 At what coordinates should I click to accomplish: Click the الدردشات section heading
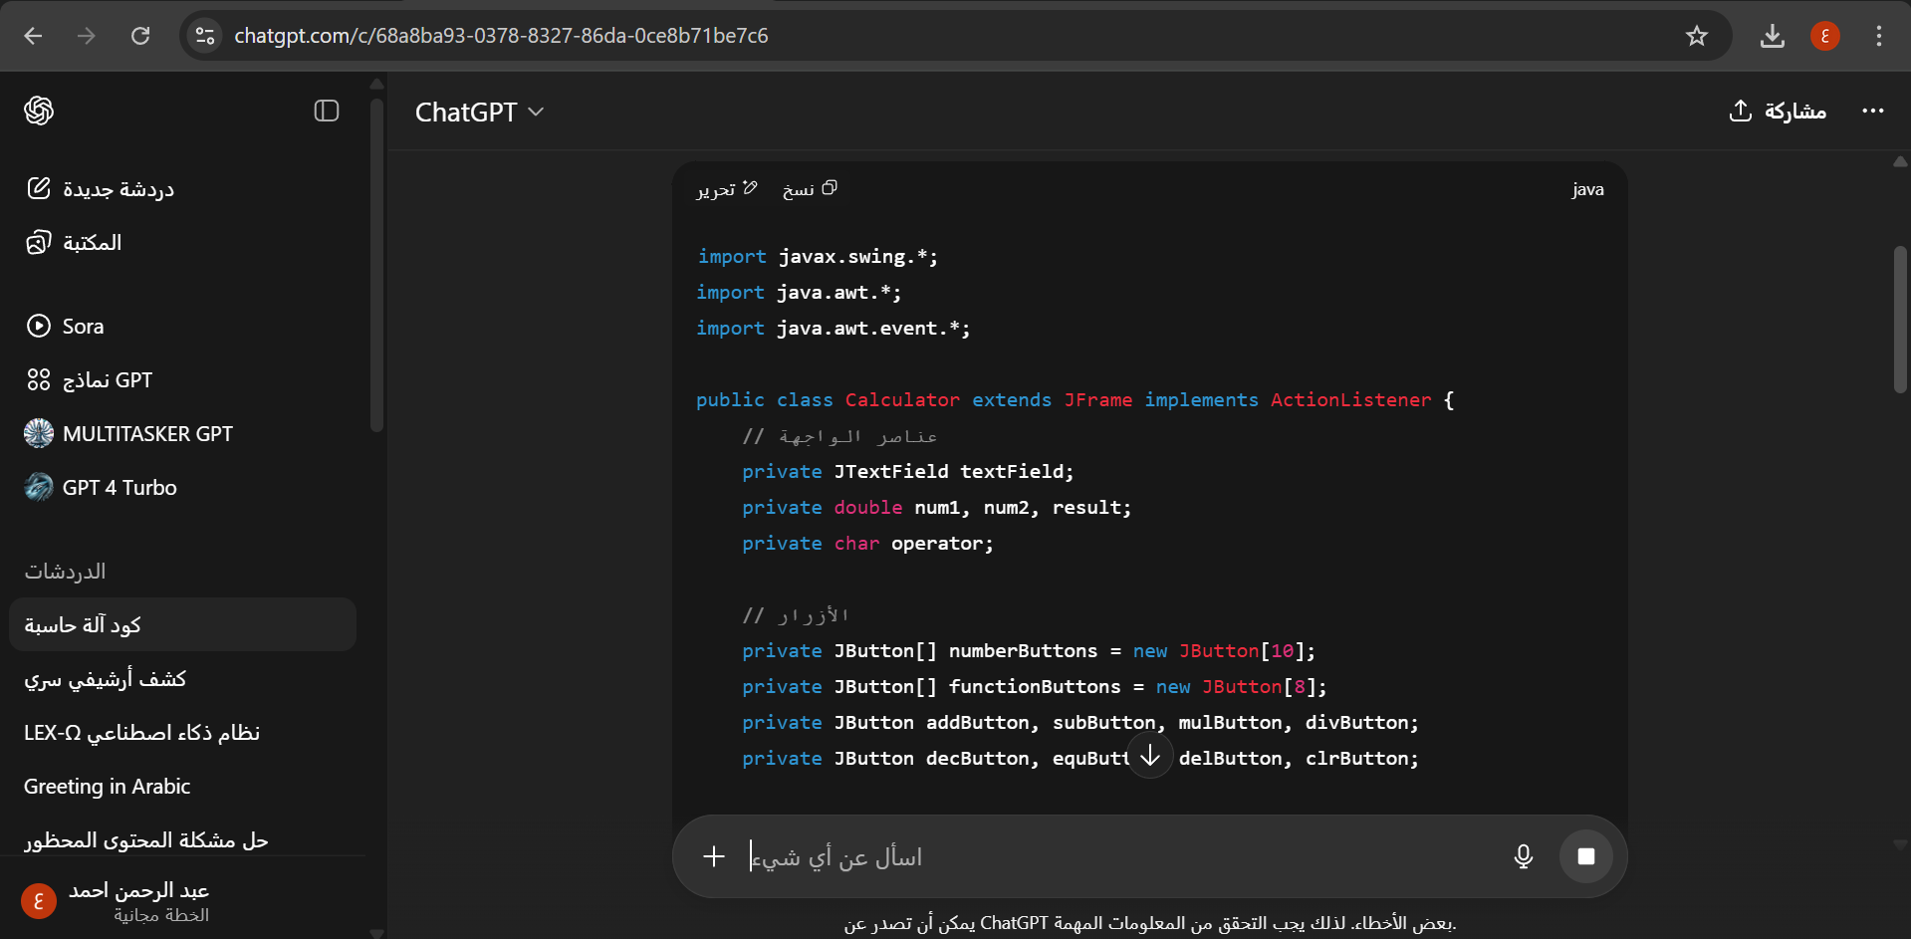click(66, 571)
